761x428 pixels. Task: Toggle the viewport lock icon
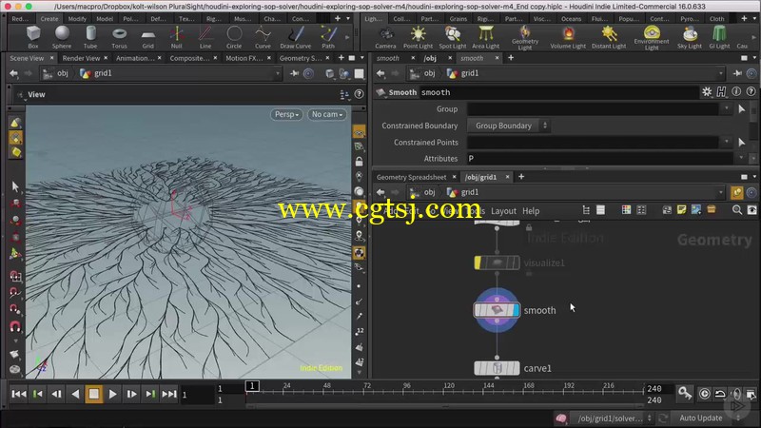point(360,162)
